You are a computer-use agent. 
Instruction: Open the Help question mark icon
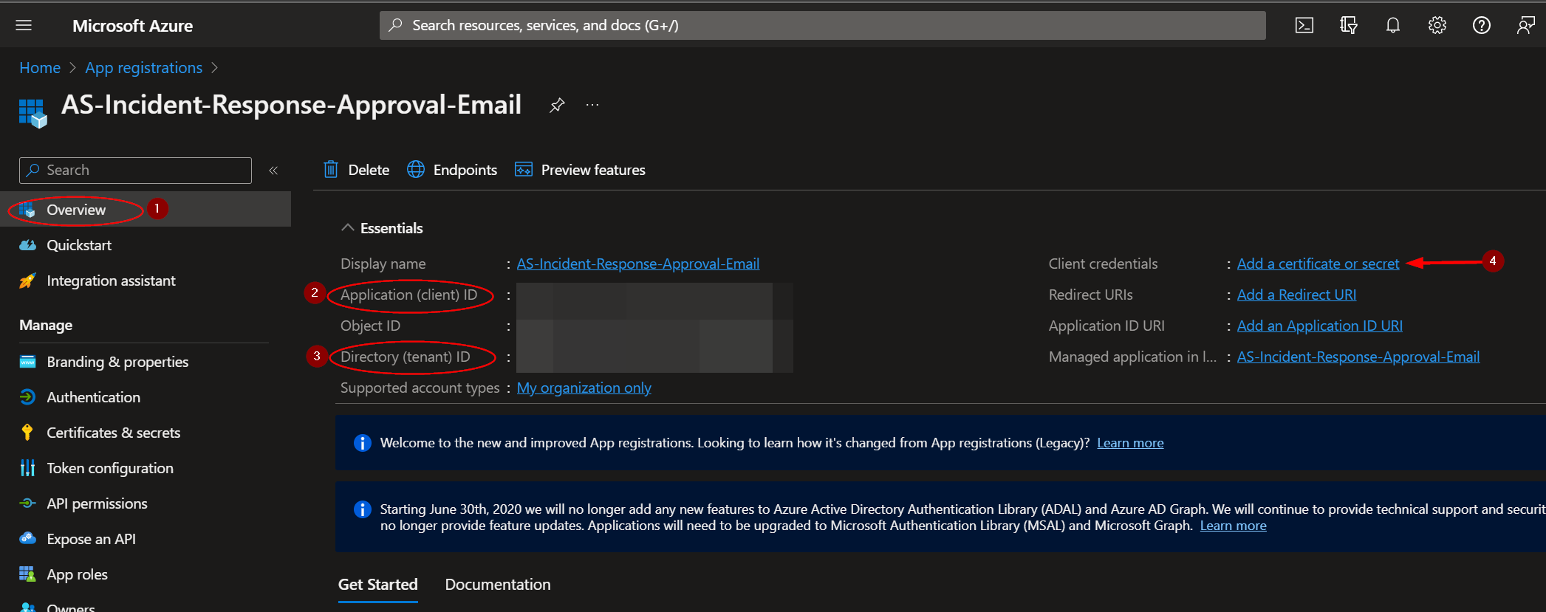[1482, 26]
